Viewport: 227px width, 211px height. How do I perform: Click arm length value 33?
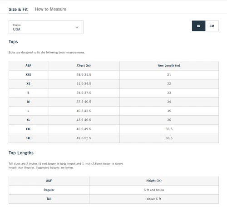pos(169,93)
